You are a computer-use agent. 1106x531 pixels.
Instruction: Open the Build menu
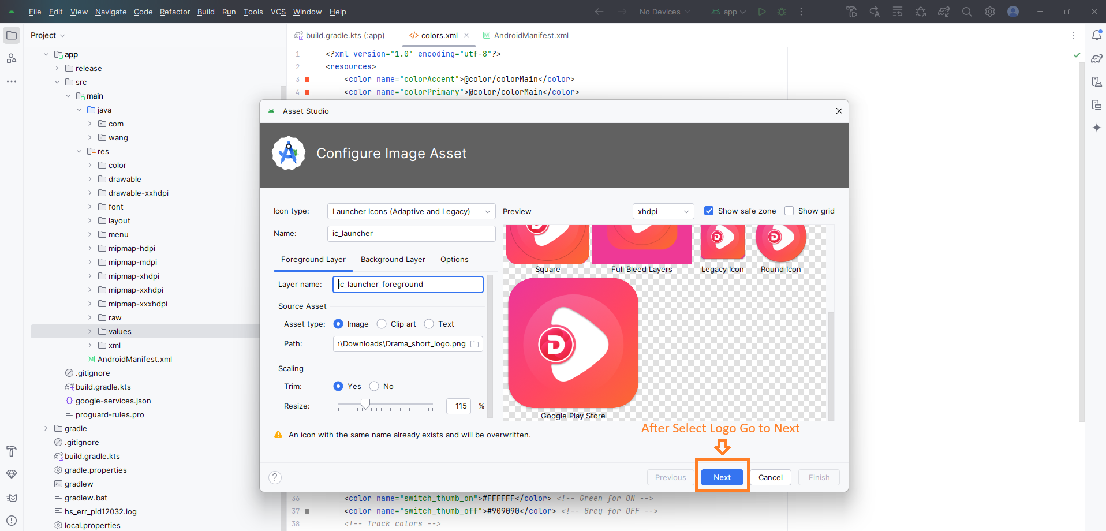(x=206, y=12)
